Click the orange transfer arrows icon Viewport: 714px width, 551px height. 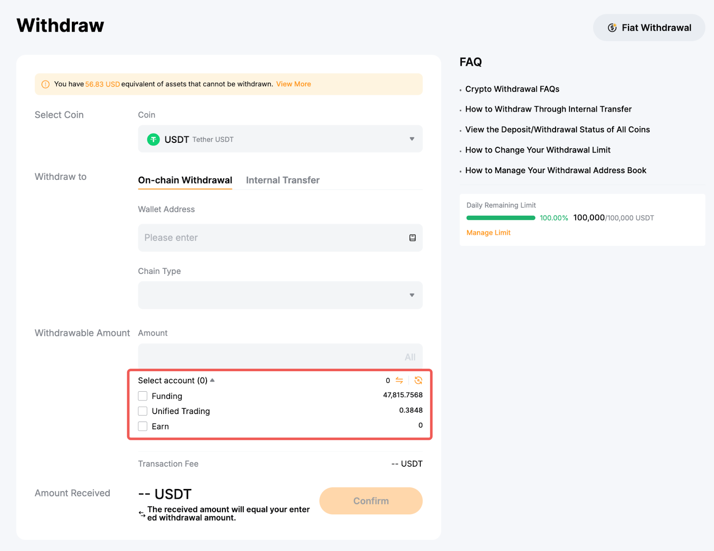pos(399,380)
